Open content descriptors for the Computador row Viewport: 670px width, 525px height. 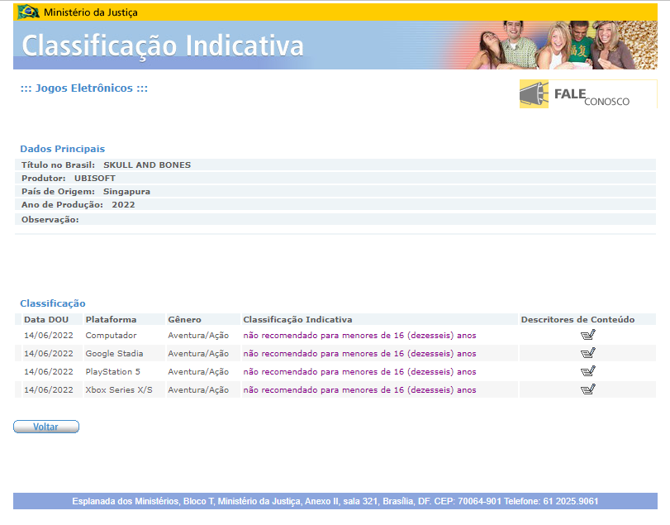587,335
